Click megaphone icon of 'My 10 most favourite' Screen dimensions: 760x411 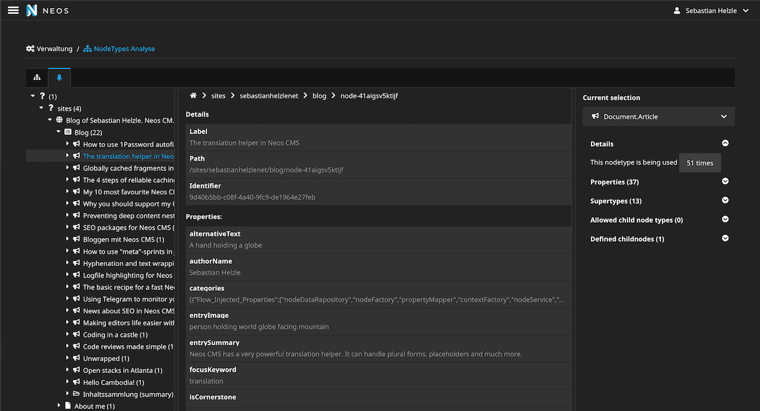point(76,192)
